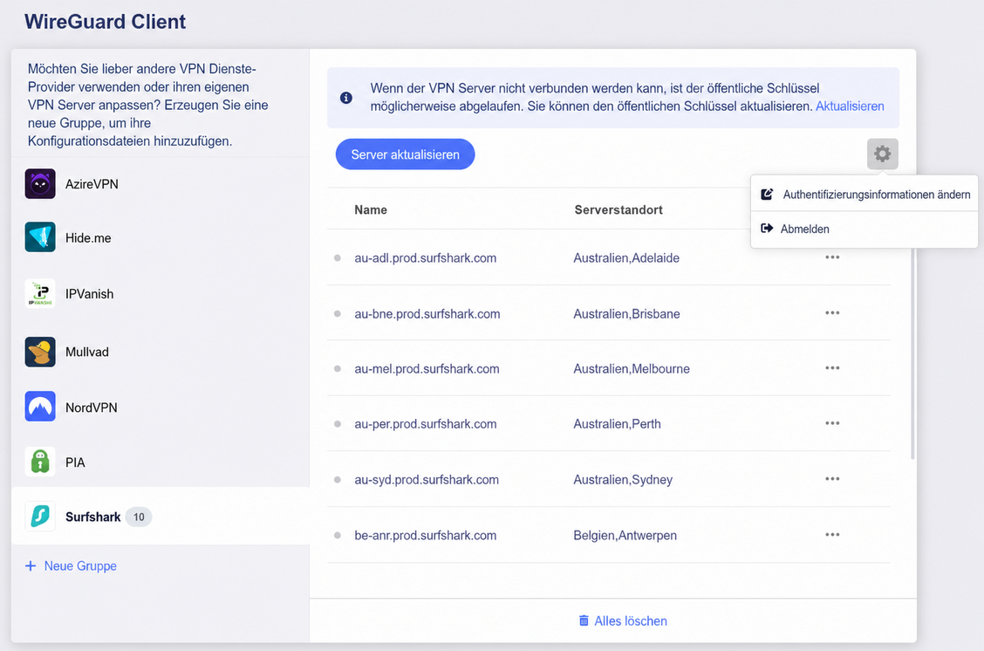Click the Surfshark logo icon
Viewport: 984px width, 651px height.
(40, 516)
